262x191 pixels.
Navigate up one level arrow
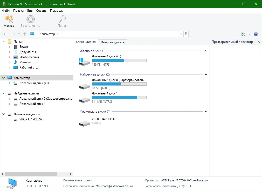pos(25,34)
